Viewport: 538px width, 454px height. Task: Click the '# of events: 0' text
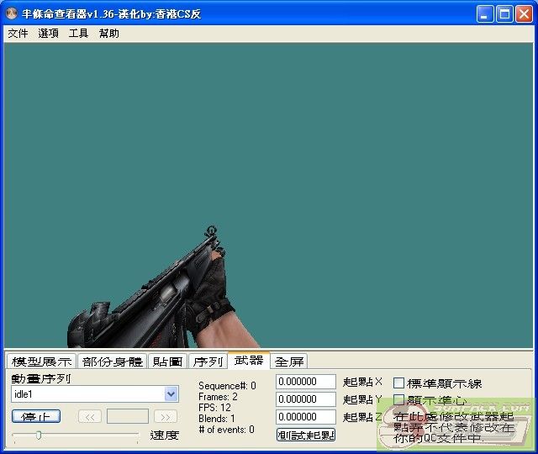(x=226, y=430)
